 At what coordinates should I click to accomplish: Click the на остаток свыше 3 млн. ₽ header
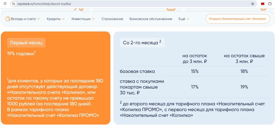[244, 59]
